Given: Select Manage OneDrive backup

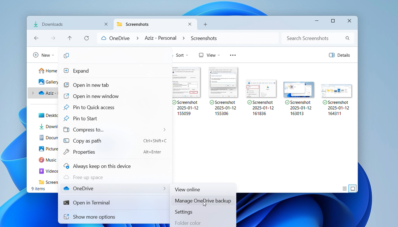Looking at the screenshot, I should tap(203, 201).
